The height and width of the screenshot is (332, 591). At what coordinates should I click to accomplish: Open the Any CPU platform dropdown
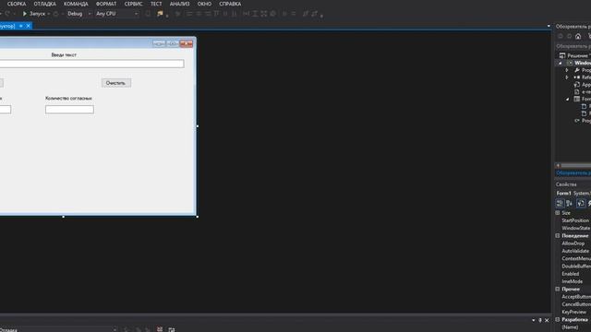117,14
